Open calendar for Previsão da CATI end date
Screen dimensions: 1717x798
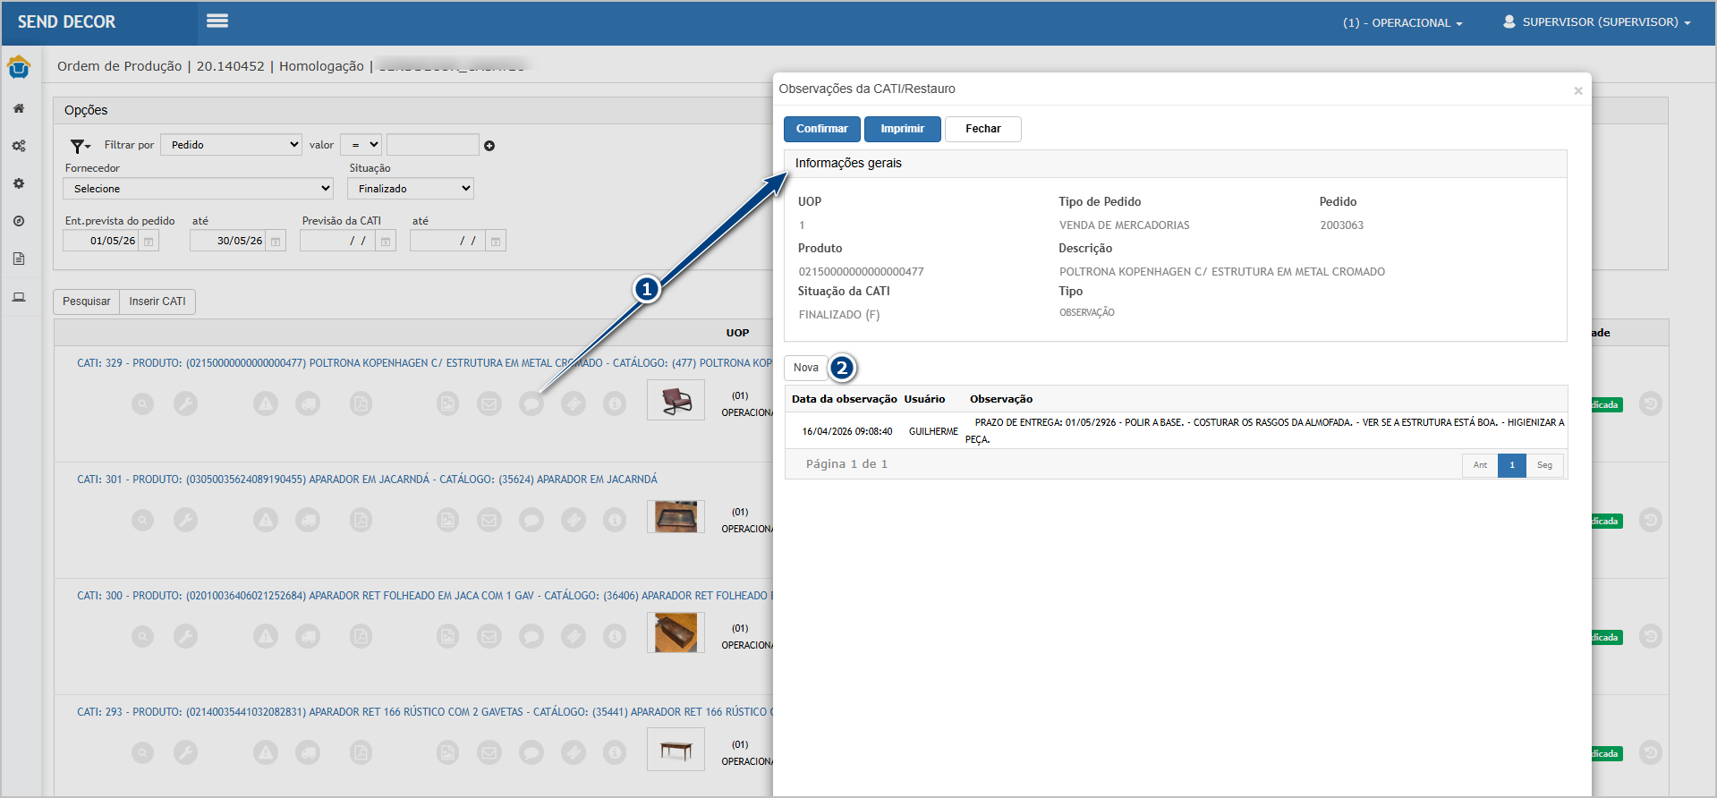tap(496, 242)
